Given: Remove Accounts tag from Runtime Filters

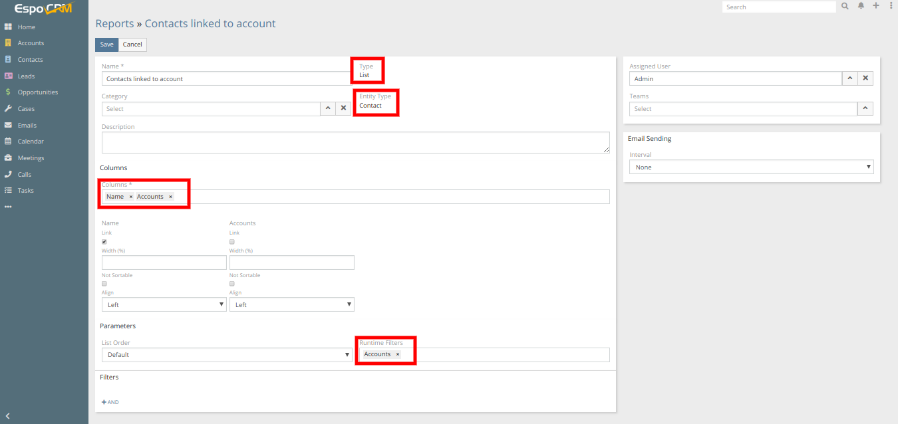Looking at the screenshot, I should [398, 354].
